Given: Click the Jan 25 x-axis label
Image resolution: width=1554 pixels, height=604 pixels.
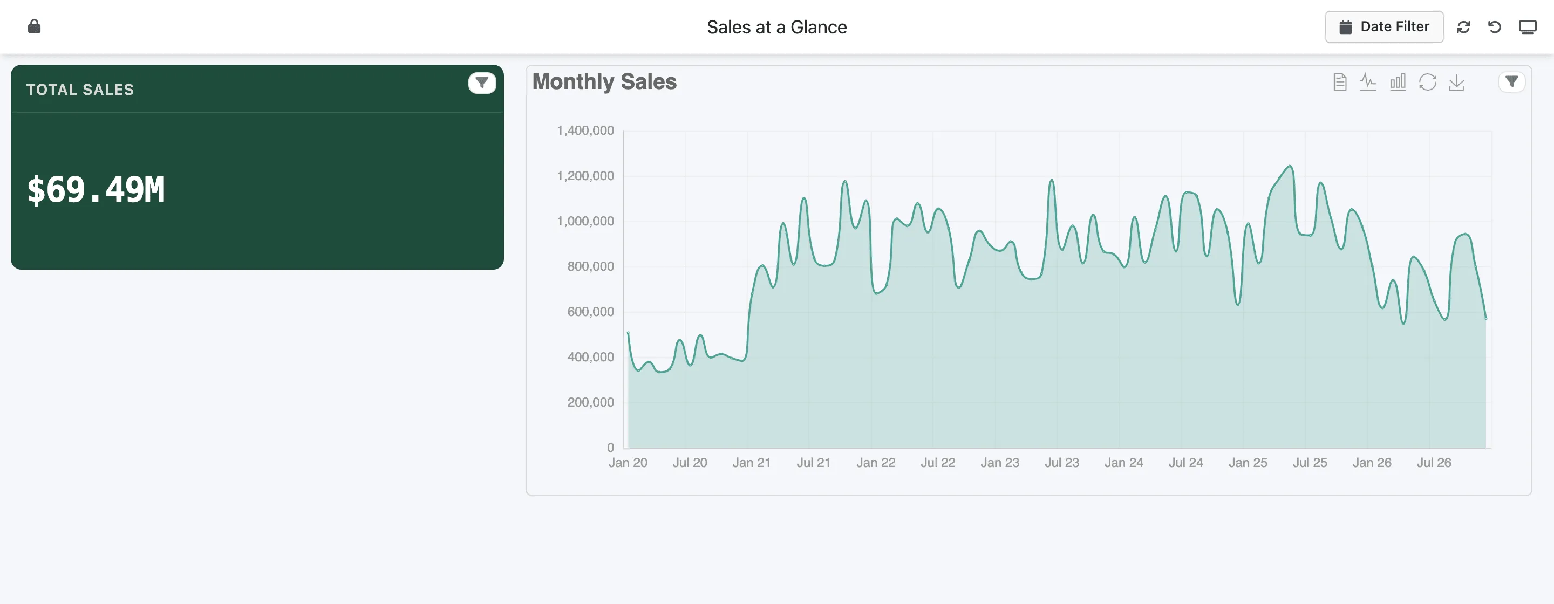Looking at the screenshot, I should [x=1248, y=462].
